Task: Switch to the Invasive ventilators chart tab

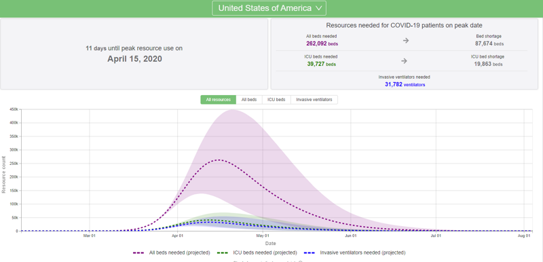Action: coord(314,100)
